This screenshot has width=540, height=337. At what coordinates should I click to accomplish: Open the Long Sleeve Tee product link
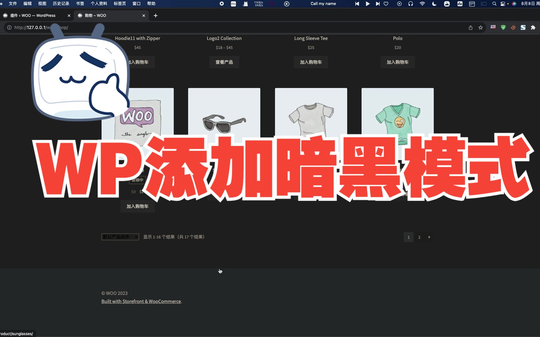(311, 38)
